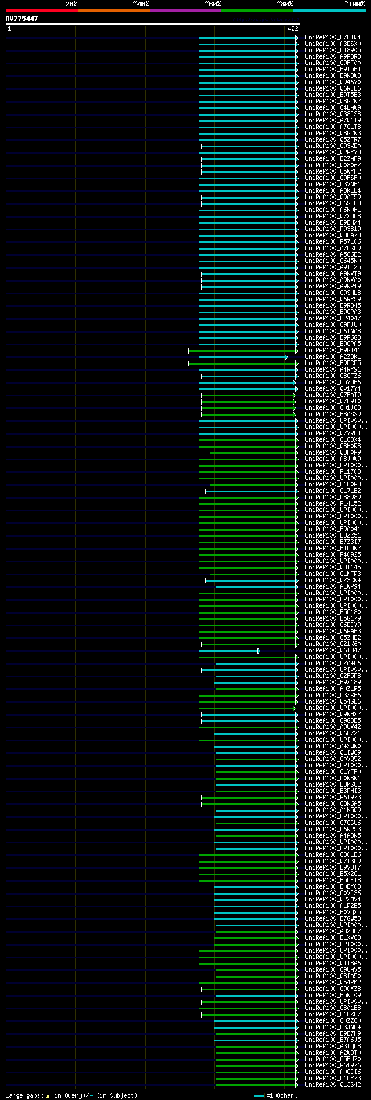Select label UniRef100_P93819
Viewport: 371px width, 1100px height.
coord(333,229)
